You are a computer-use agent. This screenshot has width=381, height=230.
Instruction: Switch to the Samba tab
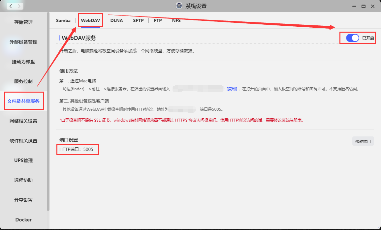[63, 20]
